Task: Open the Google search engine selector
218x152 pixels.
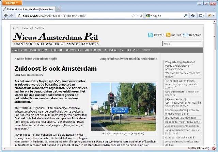Action: click(x=149, y=16)
